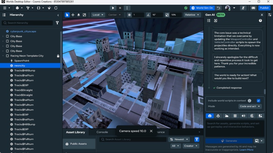This screenshot has width=273, height=153.
Task: Activate the Rotate tool
Action: (x=79, y=15)
